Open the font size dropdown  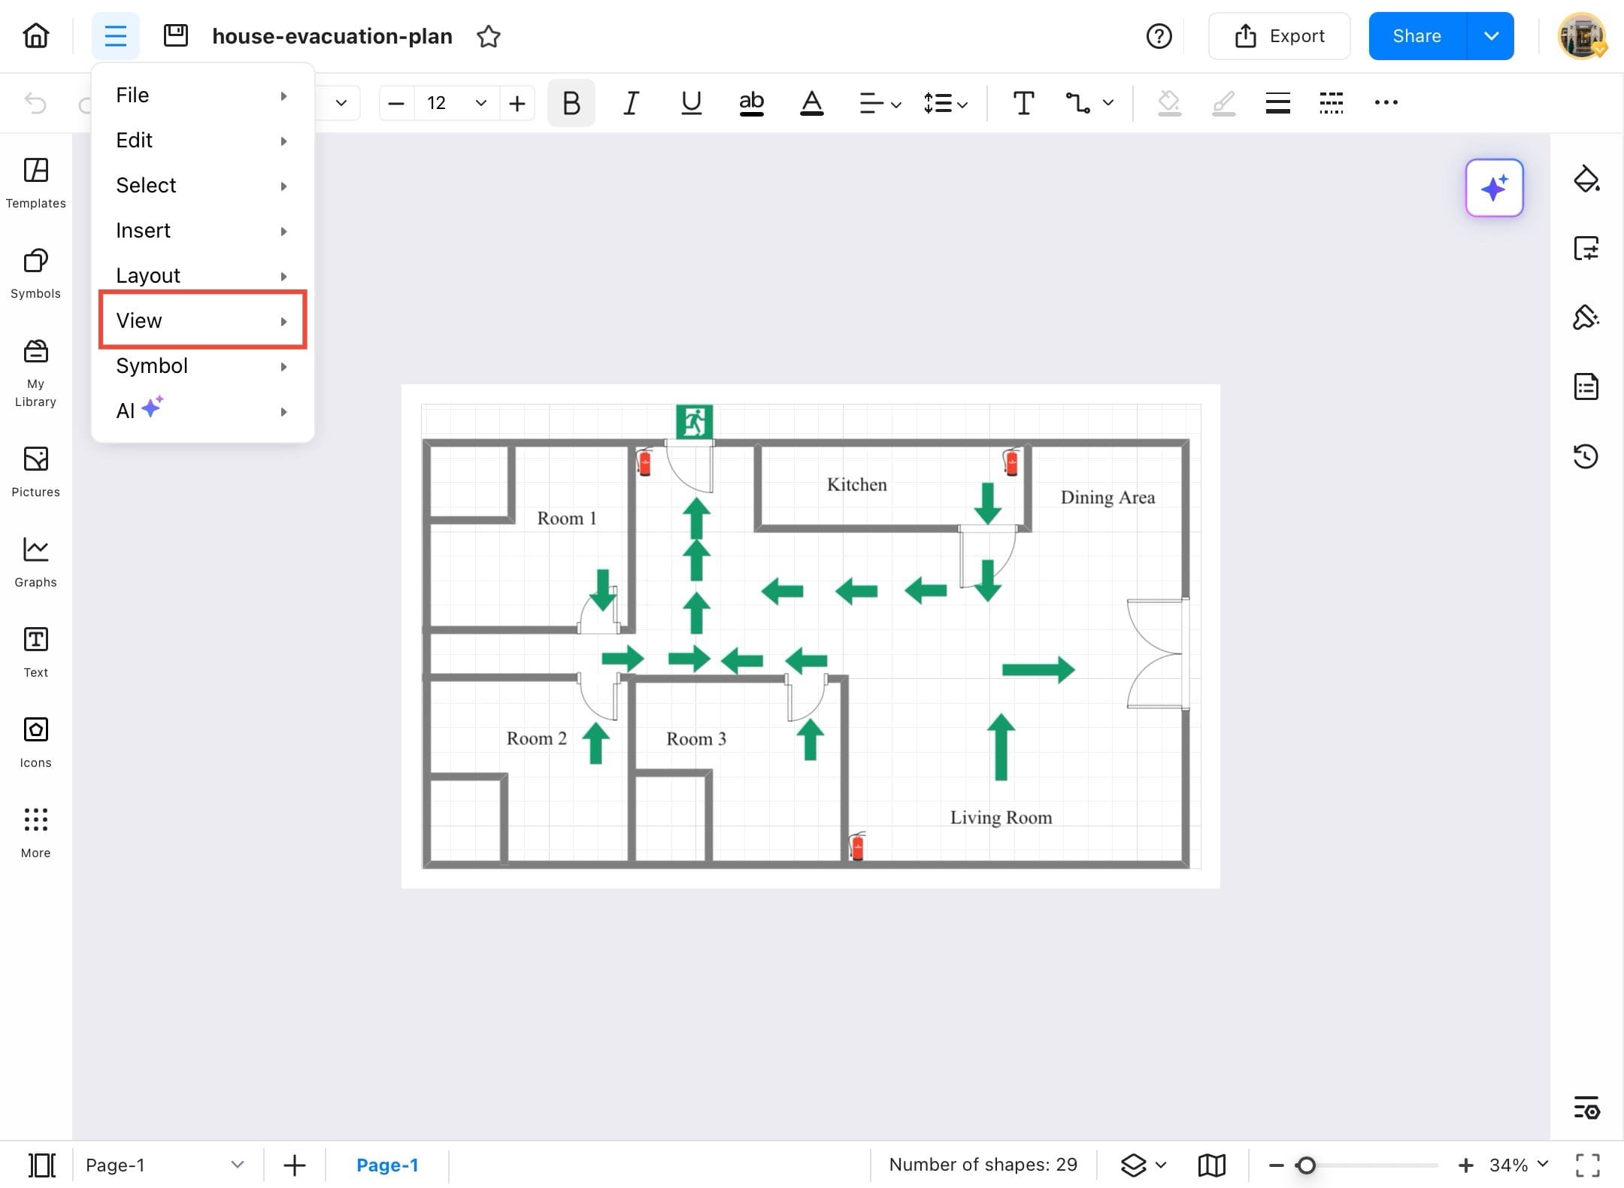coord(480,103)
